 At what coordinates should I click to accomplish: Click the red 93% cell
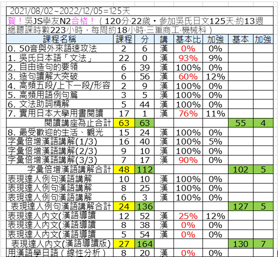tap(188, 58)
